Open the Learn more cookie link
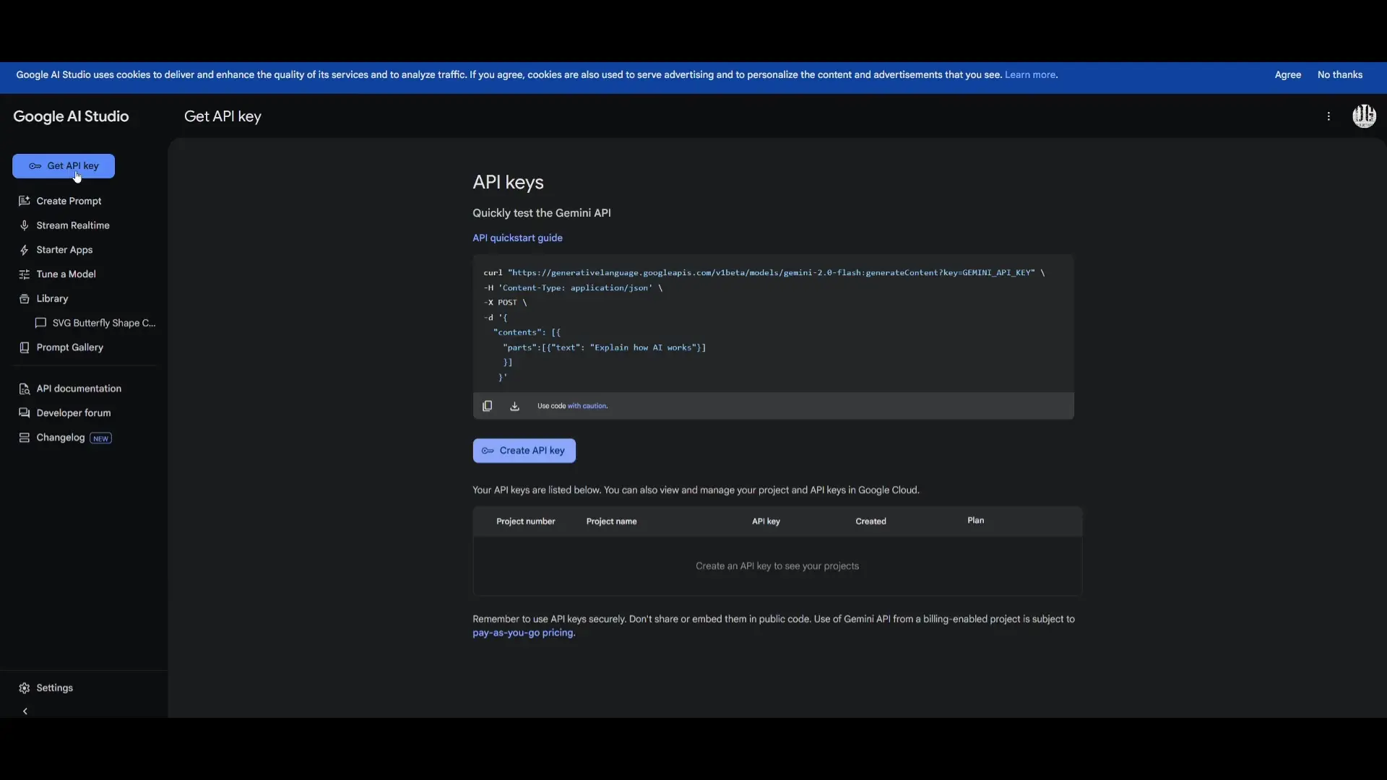The width and height of the screenshot is (1387, 780). pos(1031,75)
